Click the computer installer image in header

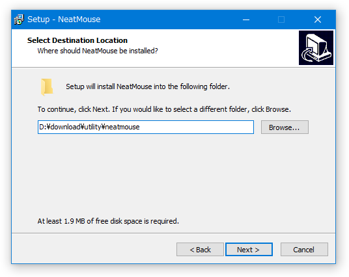(316, 48)
